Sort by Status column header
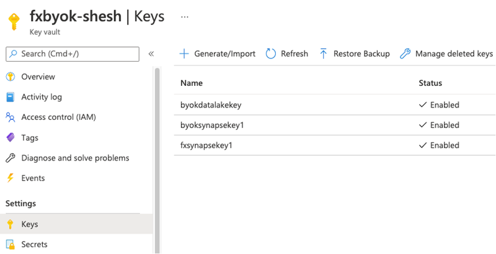This screenshot has width=496, height=254. (430, 83)
